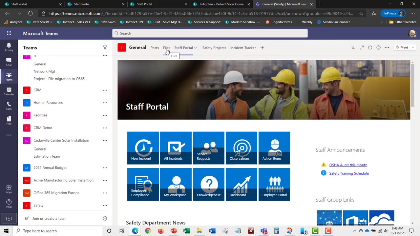Open more options for CRM team
Screen dimensions: 420x236
click(x=105, y=90)
